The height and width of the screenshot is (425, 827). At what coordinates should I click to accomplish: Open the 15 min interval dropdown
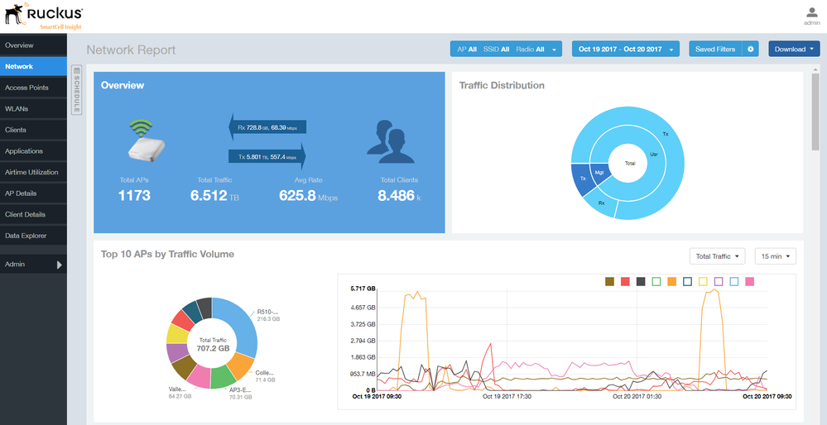pos(775,256)
